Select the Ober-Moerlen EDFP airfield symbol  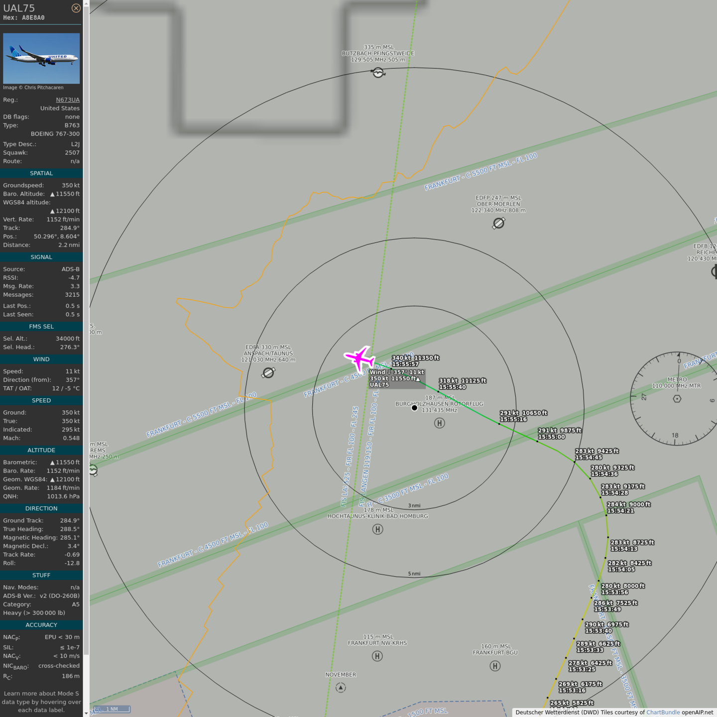(x=498, y=223)
